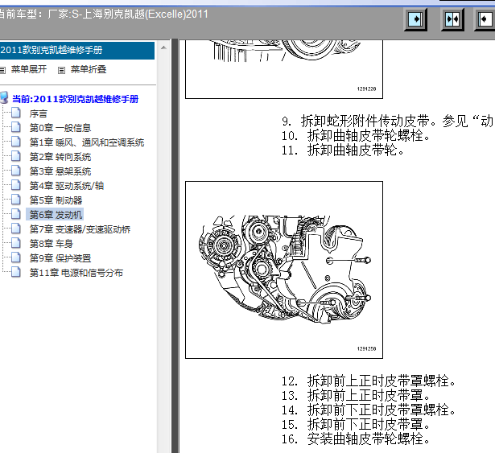Open 第3章 悬架系统
495x453 pixels.
[60, 171]
